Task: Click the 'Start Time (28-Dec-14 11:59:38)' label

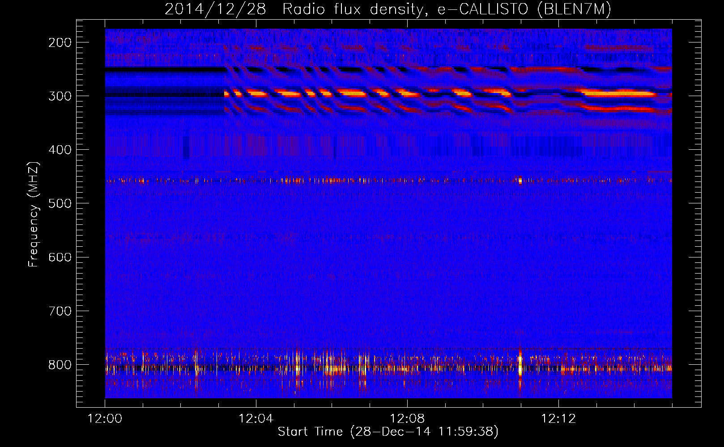Action: click(388, 432)
